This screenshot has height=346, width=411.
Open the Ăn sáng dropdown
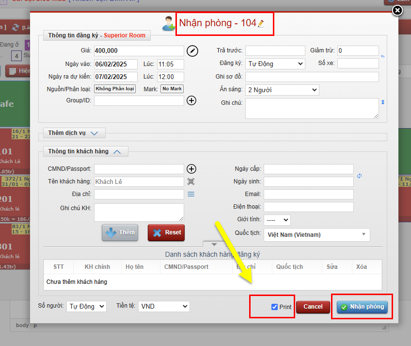tap(282, 90)
